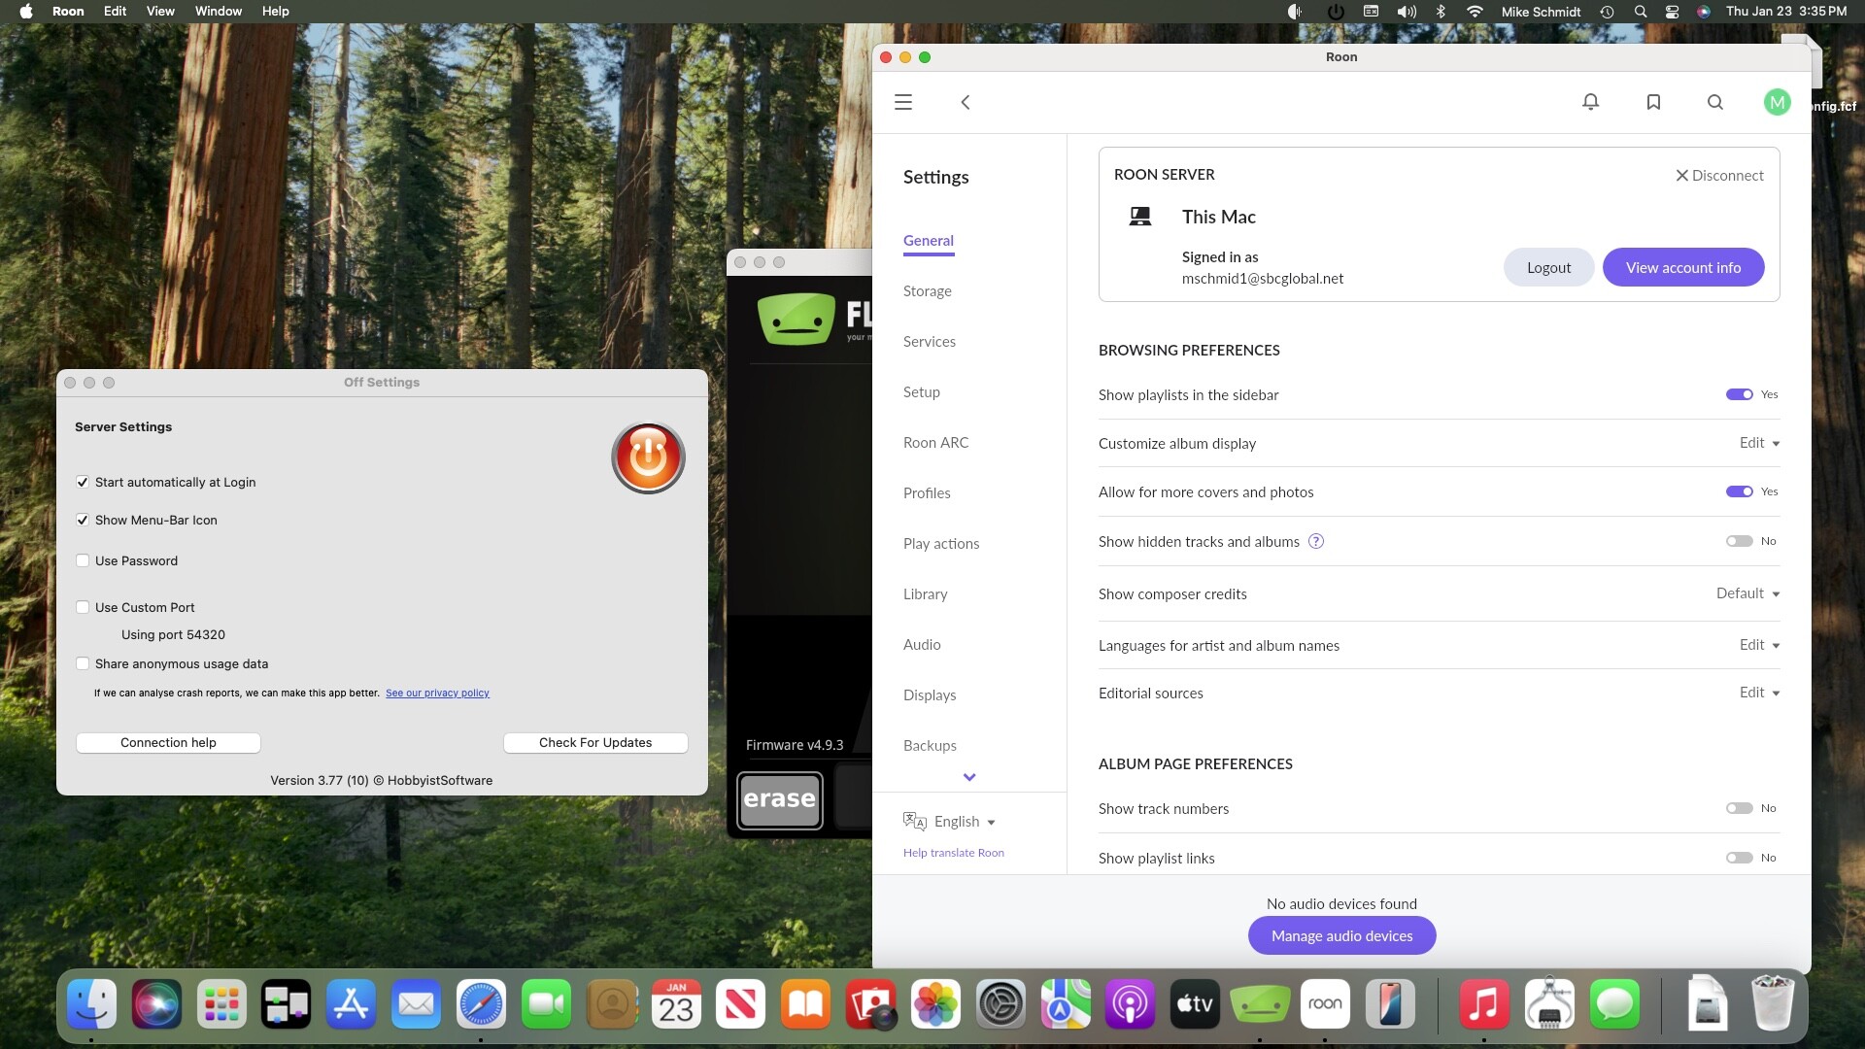Toggle Show playlists in the sidebar

(1739, 394)
